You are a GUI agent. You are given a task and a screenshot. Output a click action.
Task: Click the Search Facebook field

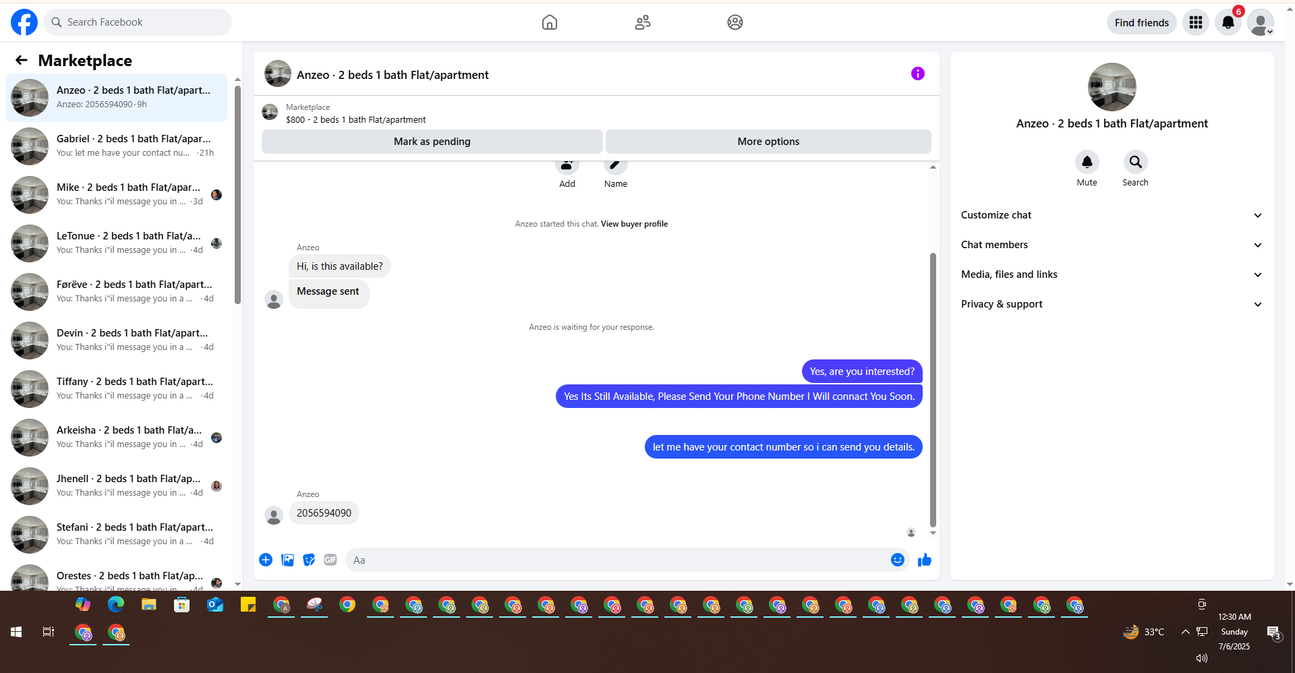point(138,22)
